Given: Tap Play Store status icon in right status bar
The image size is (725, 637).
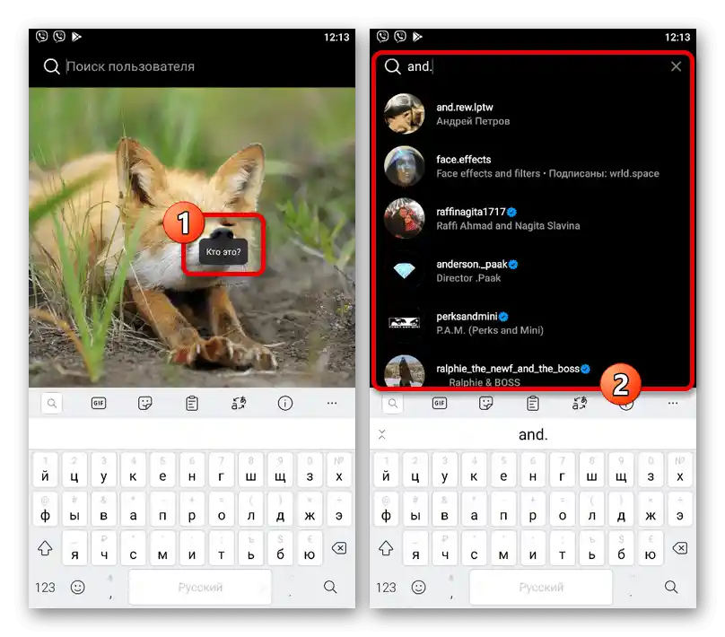Looking at the screenshot, I should (x=417, y=37).
